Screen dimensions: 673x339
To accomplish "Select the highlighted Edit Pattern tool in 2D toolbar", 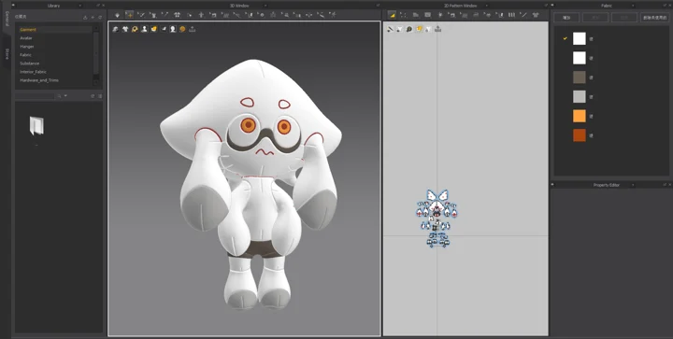I will (392, 15).
